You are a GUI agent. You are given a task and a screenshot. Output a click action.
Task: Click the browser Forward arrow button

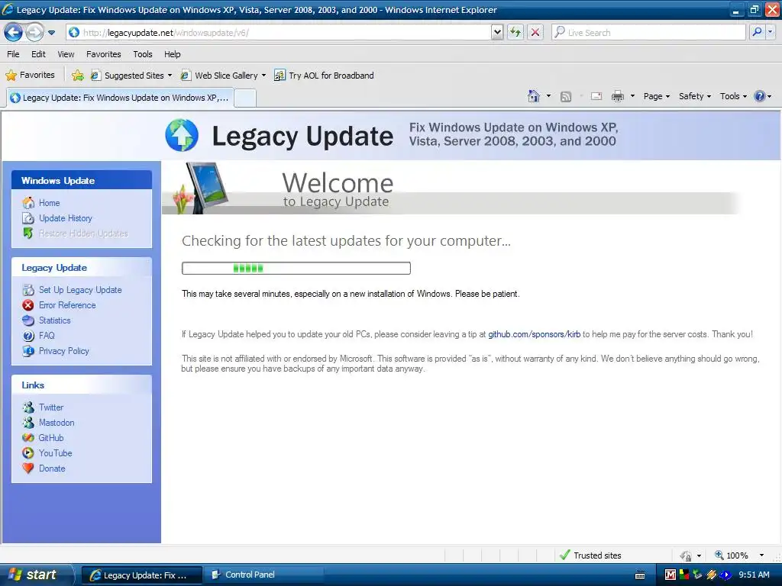[x=34, y=33]
